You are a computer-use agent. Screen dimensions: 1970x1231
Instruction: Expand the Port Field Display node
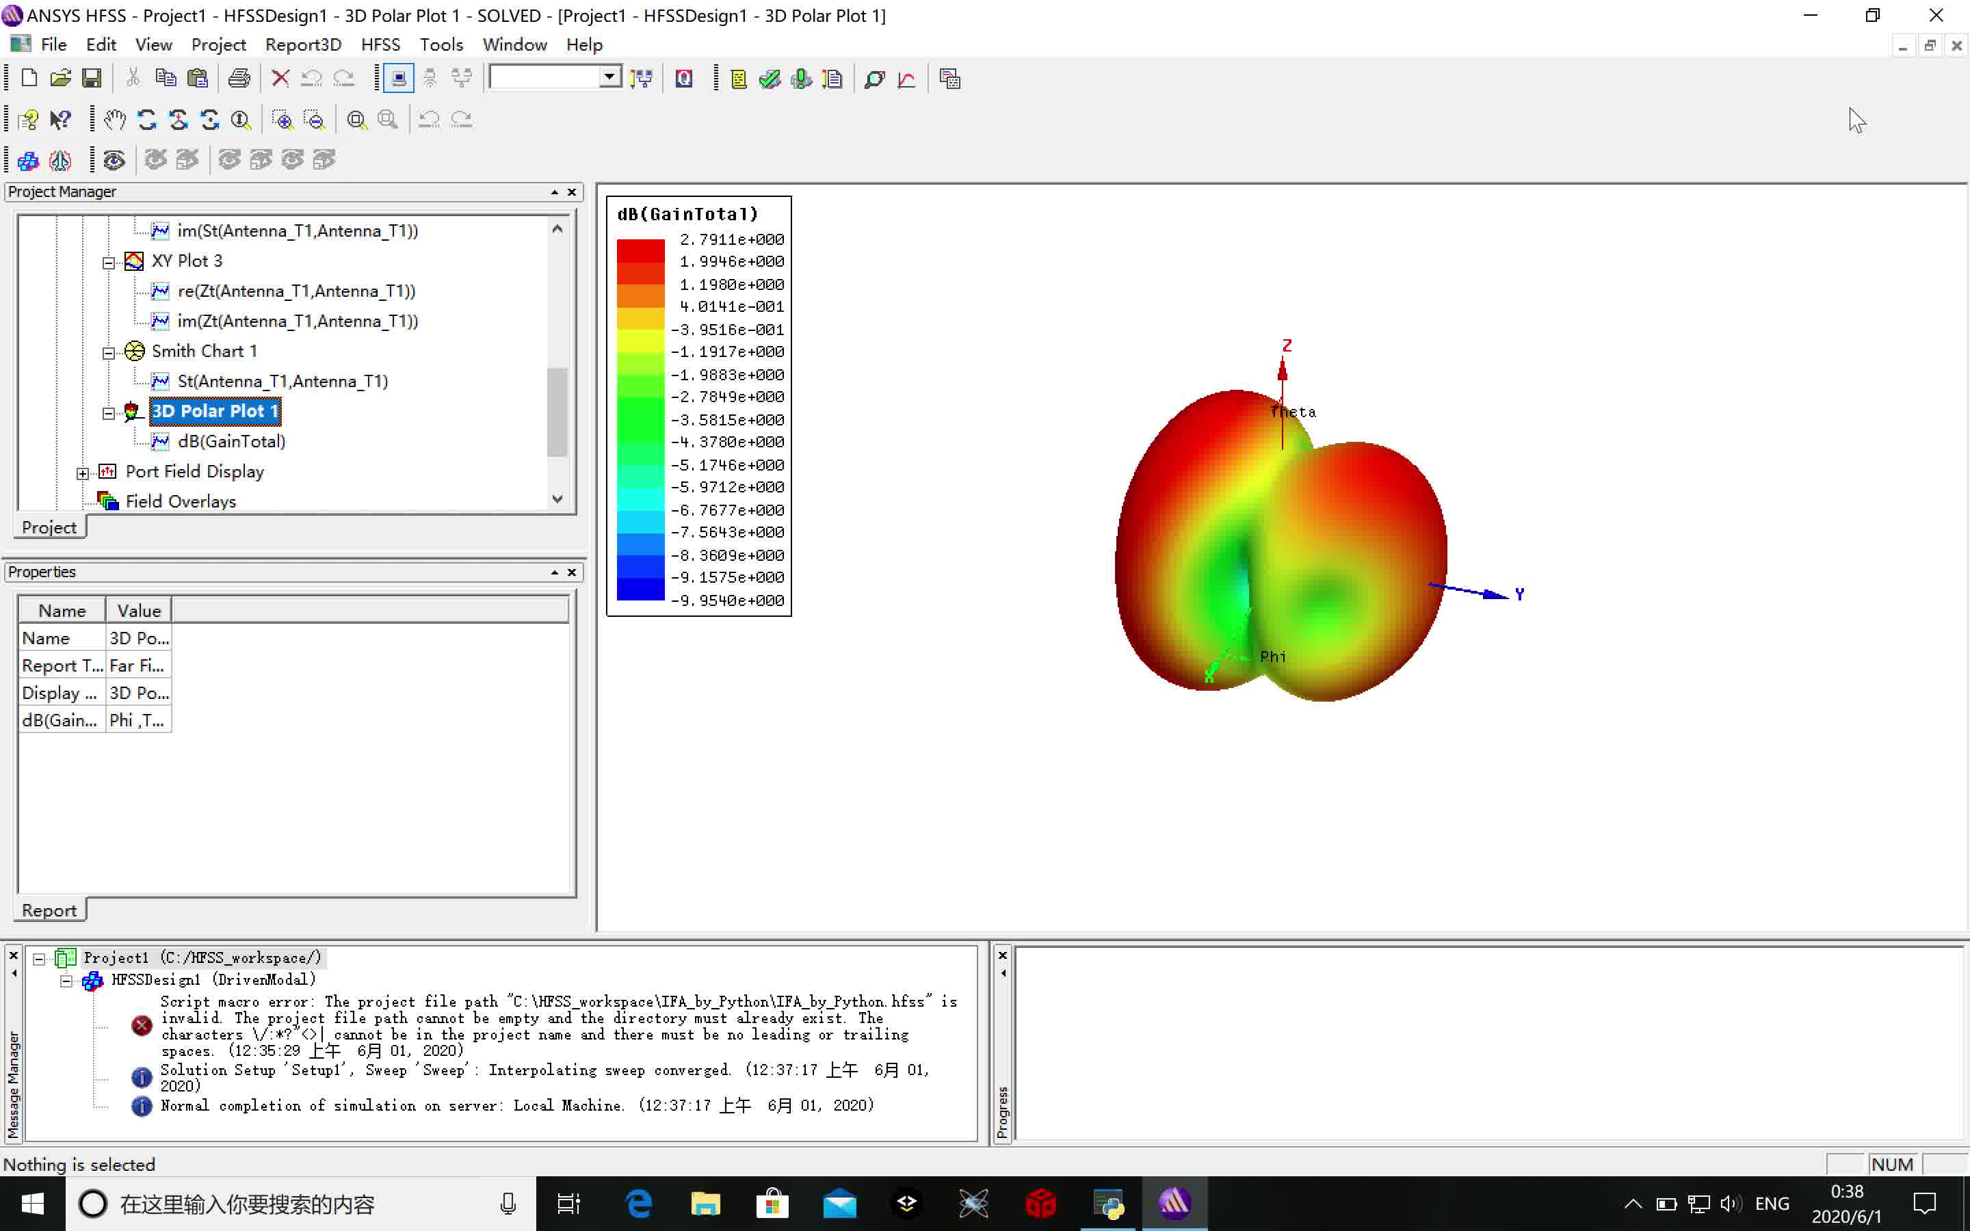point(82,473)
